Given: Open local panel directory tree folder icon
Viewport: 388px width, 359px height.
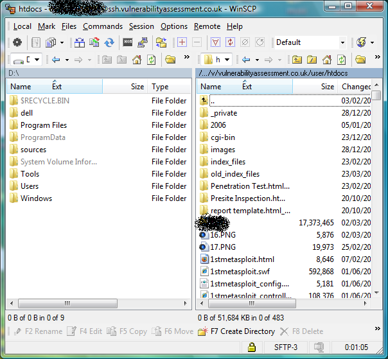Looking at the screenshot, I should pyautogui.click(x=170, y=60).
